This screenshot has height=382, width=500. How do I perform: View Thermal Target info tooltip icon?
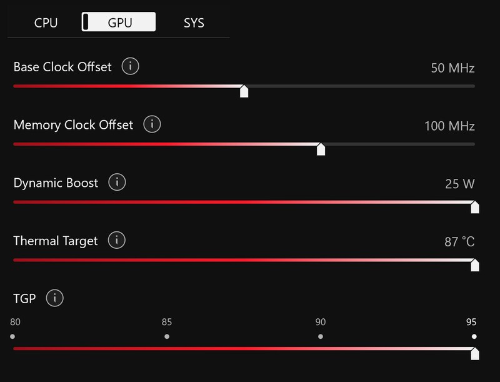click(x=116, y=240)
